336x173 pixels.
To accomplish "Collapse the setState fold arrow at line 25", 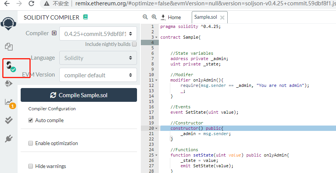I will point(157,155).
